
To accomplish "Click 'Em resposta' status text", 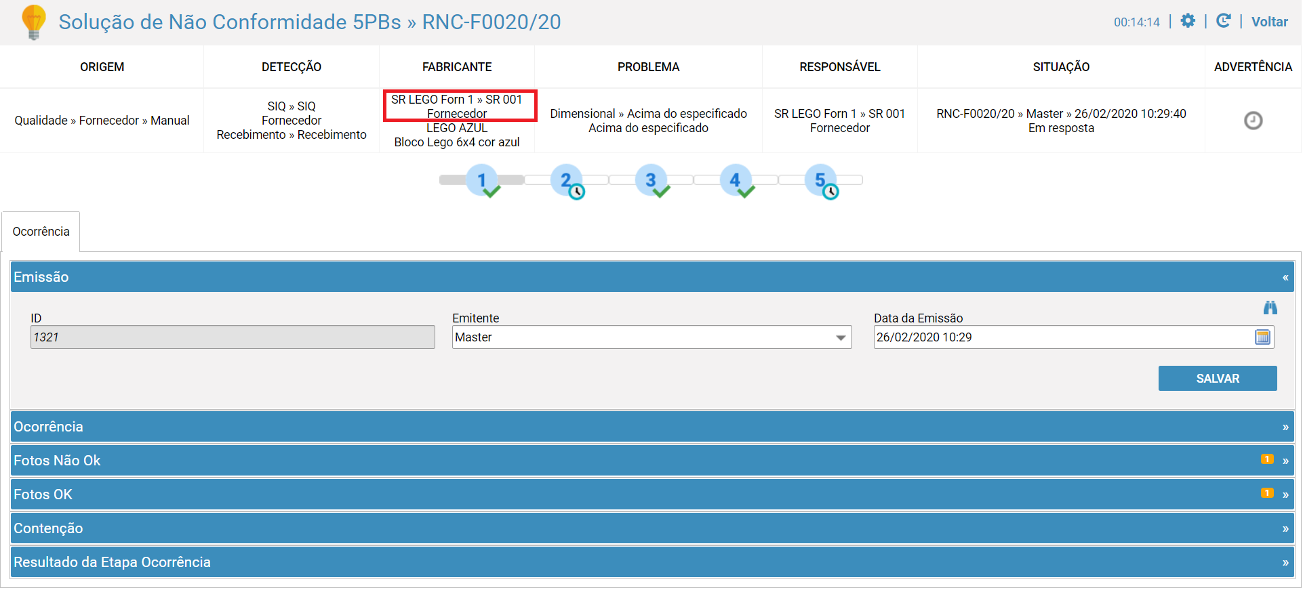I will click(1061, 128).
